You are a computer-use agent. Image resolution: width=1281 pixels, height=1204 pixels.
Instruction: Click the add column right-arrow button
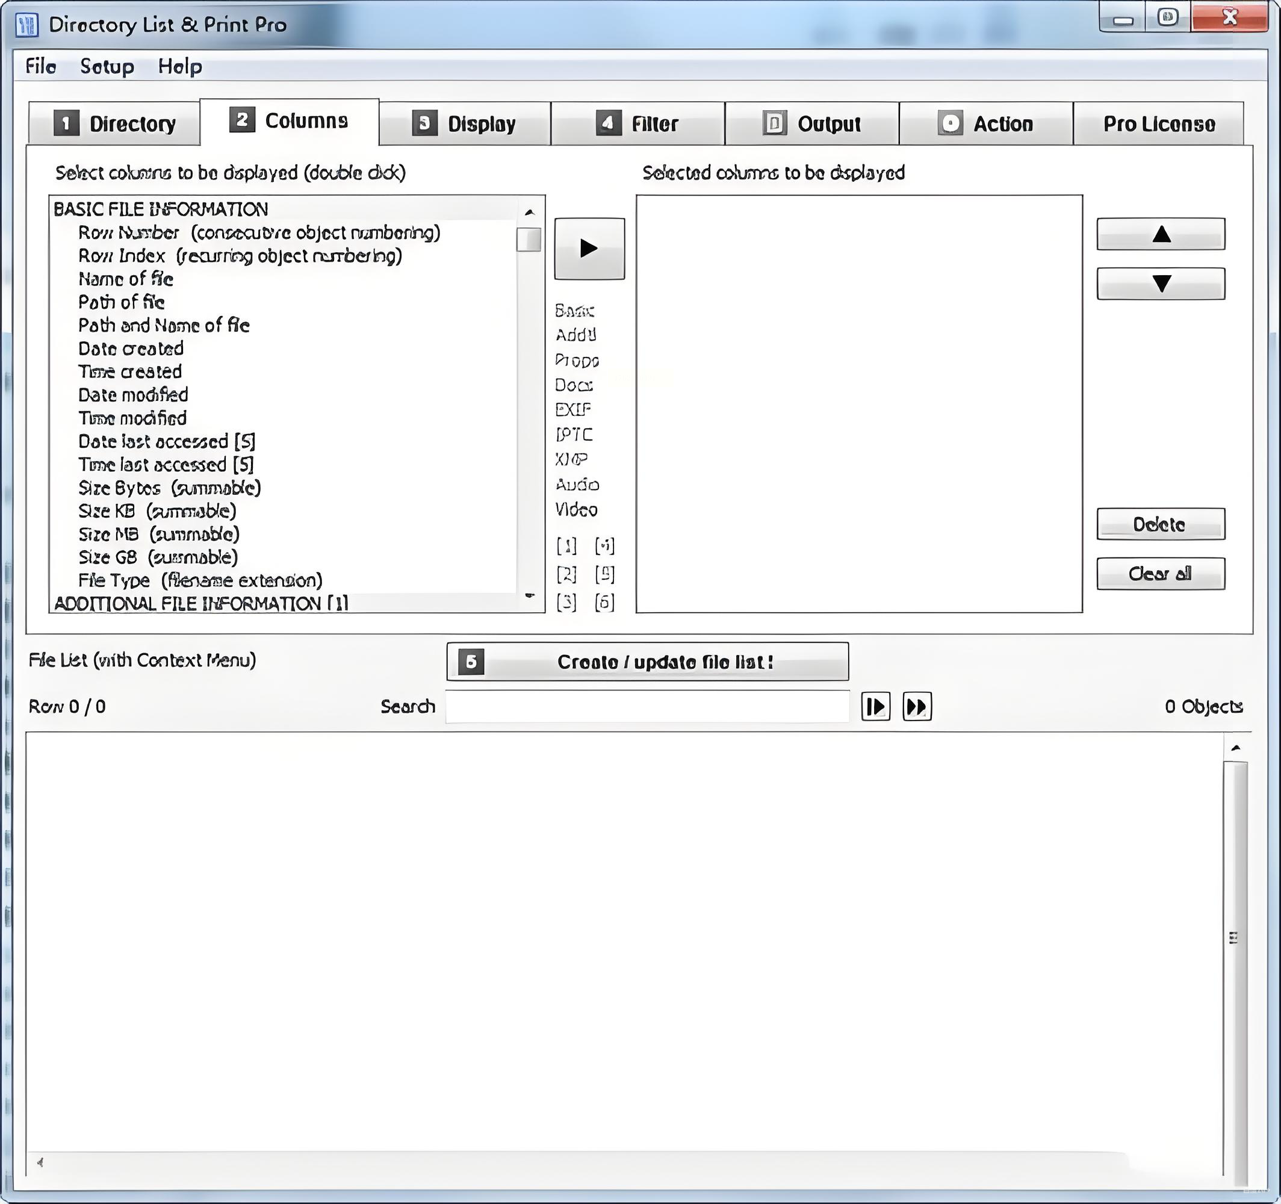[589, 249]
